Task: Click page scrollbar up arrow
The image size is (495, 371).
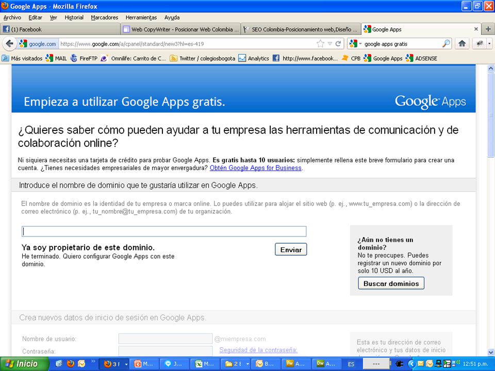Action: coord(491,68)
